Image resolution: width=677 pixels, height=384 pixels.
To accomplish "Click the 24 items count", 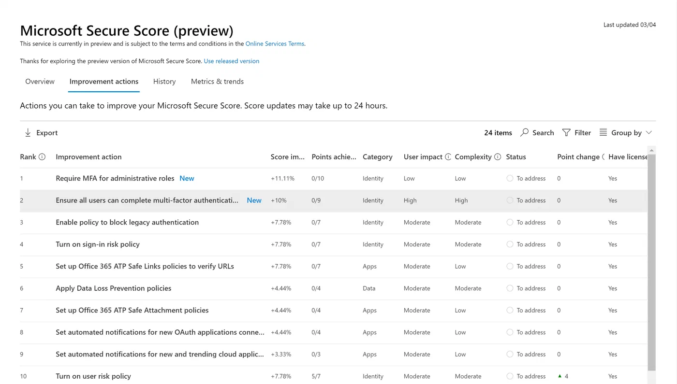I will pos(498,132).
